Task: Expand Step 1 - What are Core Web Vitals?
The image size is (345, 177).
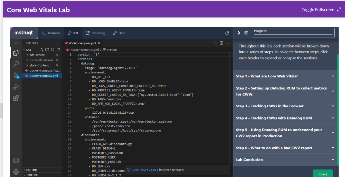Action: tap(285, 76)
